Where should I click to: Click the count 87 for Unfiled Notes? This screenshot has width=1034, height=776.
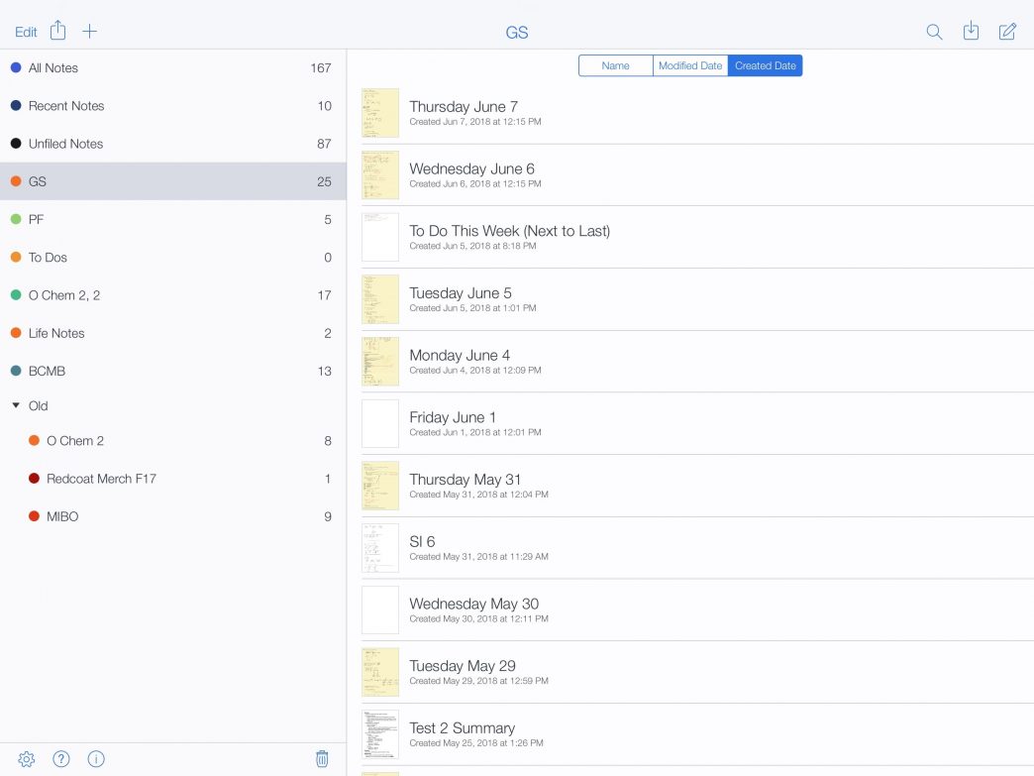click(x=324, y=144)
